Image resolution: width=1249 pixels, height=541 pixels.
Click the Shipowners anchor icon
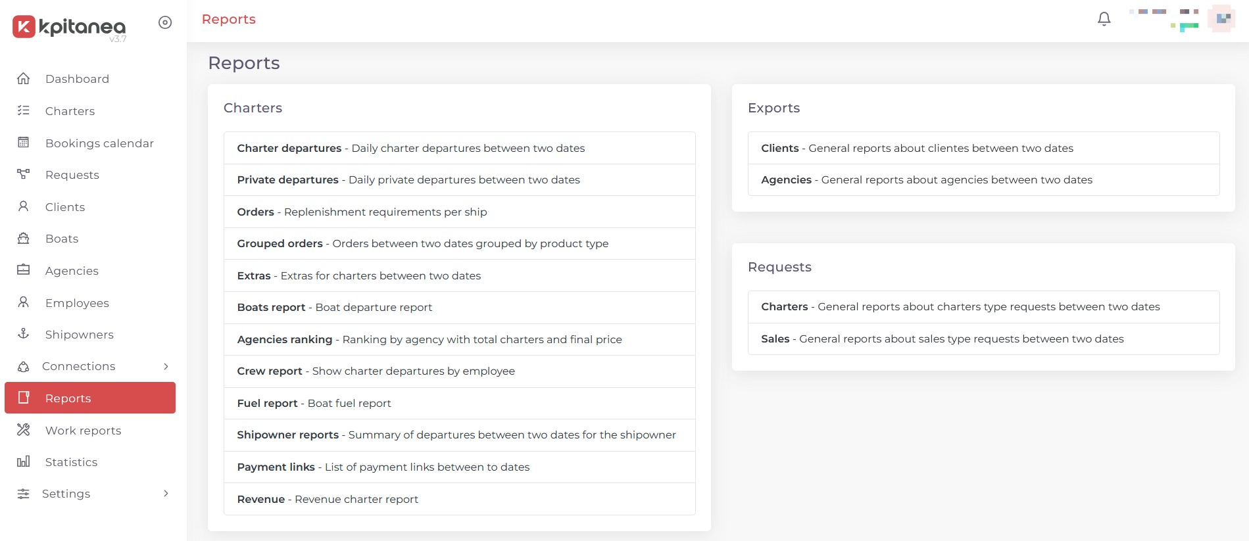pos(24,334)
